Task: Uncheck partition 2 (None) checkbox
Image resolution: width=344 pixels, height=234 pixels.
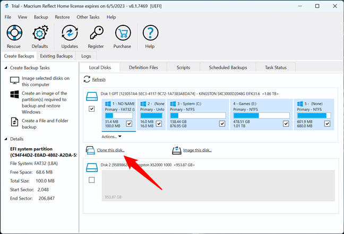Action: point(159,123)
